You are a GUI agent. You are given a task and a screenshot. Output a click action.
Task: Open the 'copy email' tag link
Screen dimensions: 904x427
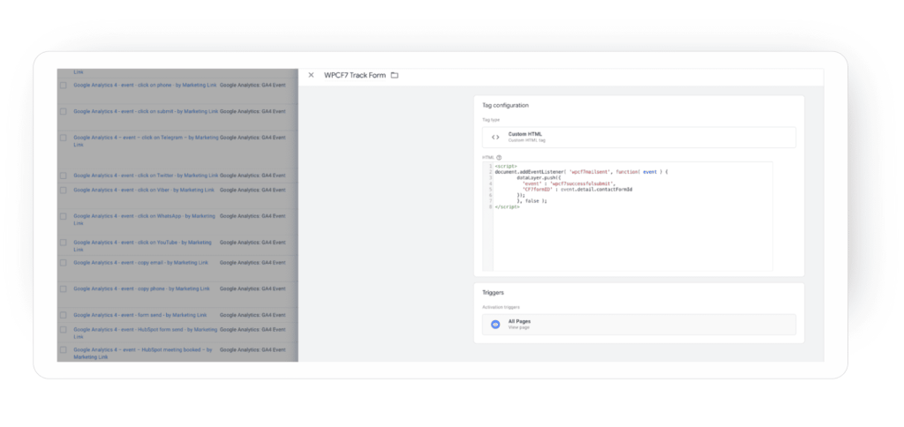[141, 262]
